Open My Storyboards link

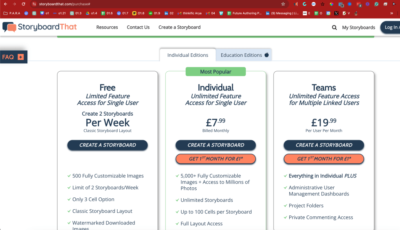coord(359,27)
